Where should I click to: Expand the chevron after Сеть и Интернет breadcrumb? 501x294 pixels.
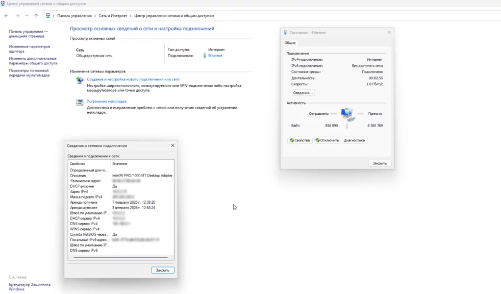click(x=131, y=16)
